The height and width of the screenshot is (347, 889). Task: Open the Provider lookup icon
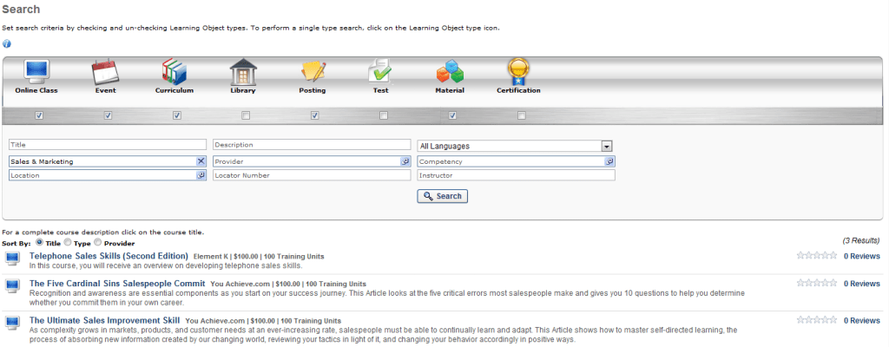click(x=405, y=161)
